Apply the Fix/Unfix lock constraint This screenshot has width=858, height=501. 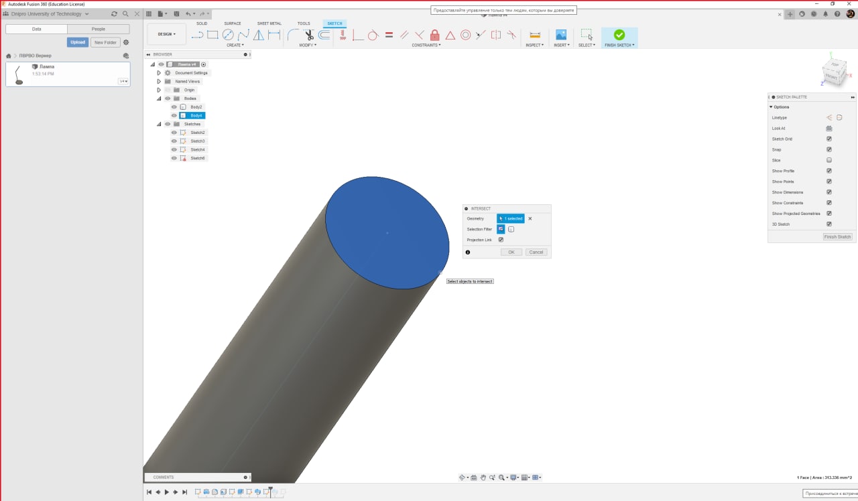click(x=435, y=35)
